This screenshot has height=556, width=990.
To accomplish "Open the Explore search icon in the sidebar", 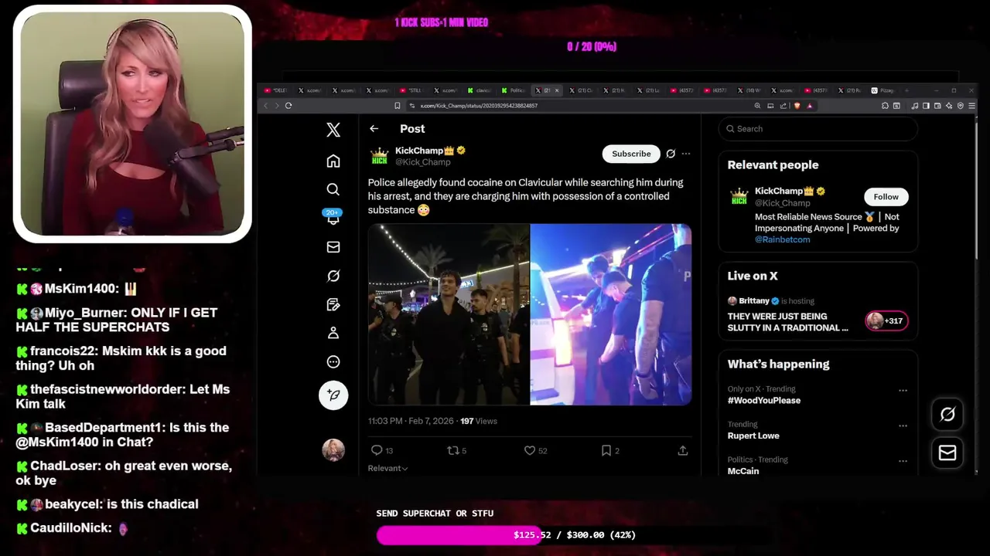I will (x=333, y=189).
